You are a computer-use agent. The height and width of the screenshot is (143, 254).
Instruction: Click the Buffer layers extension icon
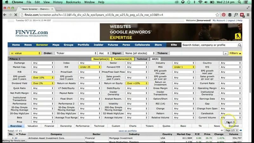point(230,15)
